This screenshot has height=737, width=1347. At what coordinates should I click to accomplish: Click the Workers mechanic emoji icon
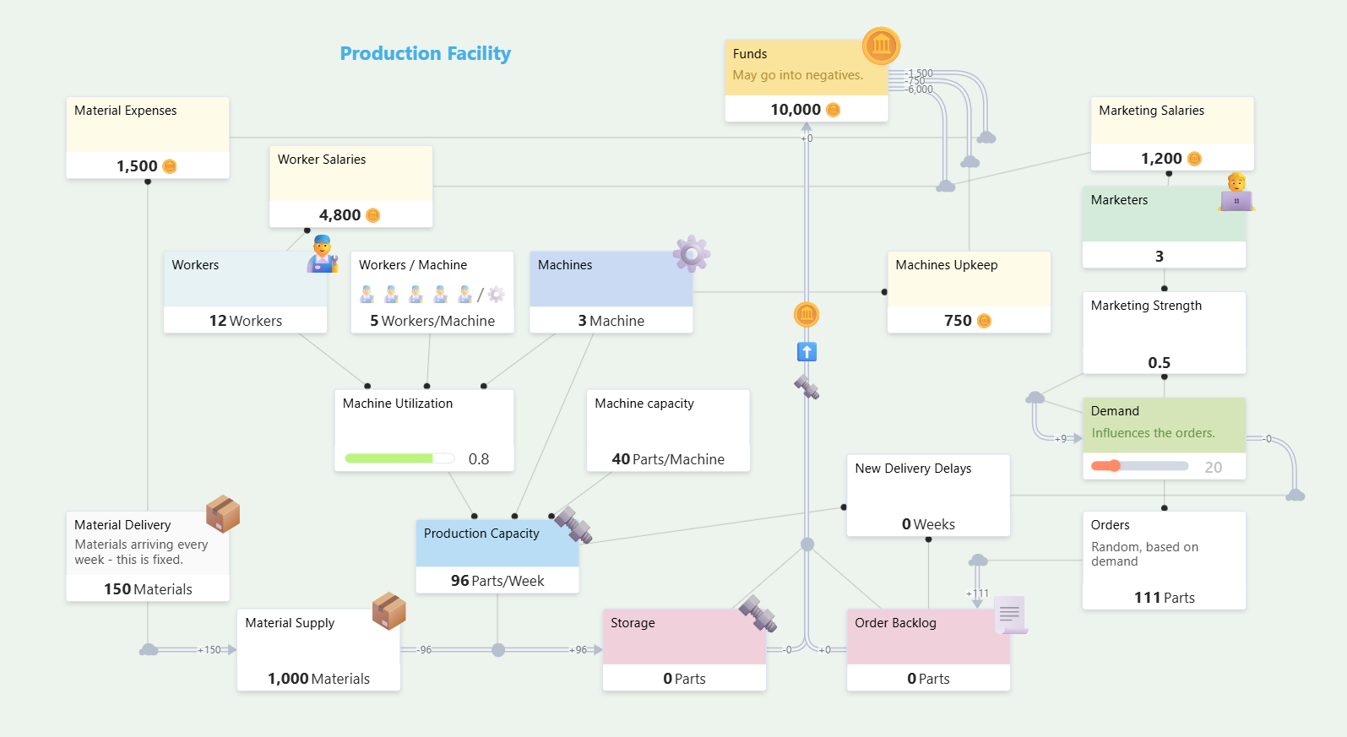[322, 254]
